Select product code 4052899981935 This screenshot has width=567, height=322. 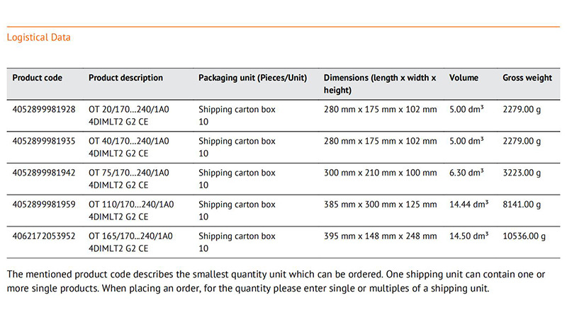point(44,141)
